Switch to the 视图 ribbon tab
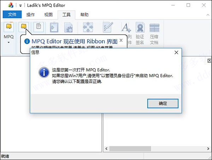 (x=48, y=14)
